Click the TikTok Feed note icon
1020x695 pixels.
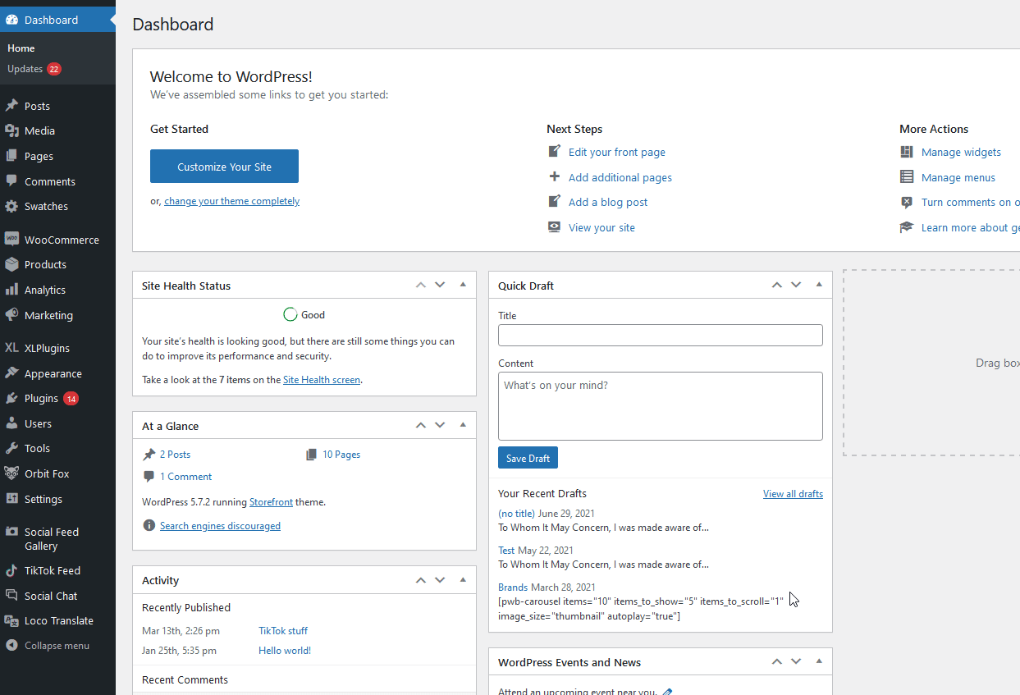pyautogui.click(x=11, y=570)
